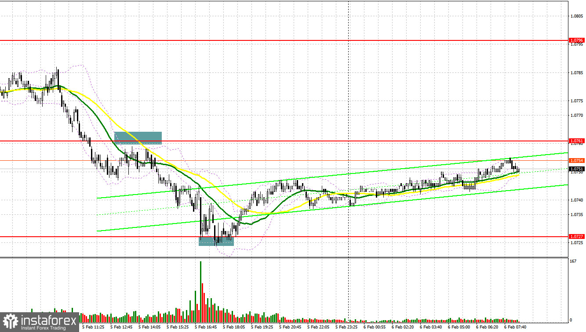Click the 6 Feb 03:40 time label
586x332 pixels.
tap(431, 327)
